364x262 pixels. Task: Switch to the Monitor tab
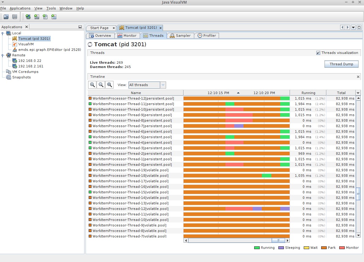[x=128, y=36]
